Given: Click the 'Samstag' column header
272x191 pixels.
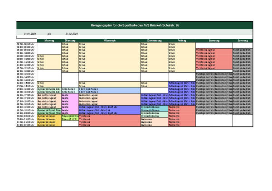Looking at the screenshot, I should pos(214,41).
